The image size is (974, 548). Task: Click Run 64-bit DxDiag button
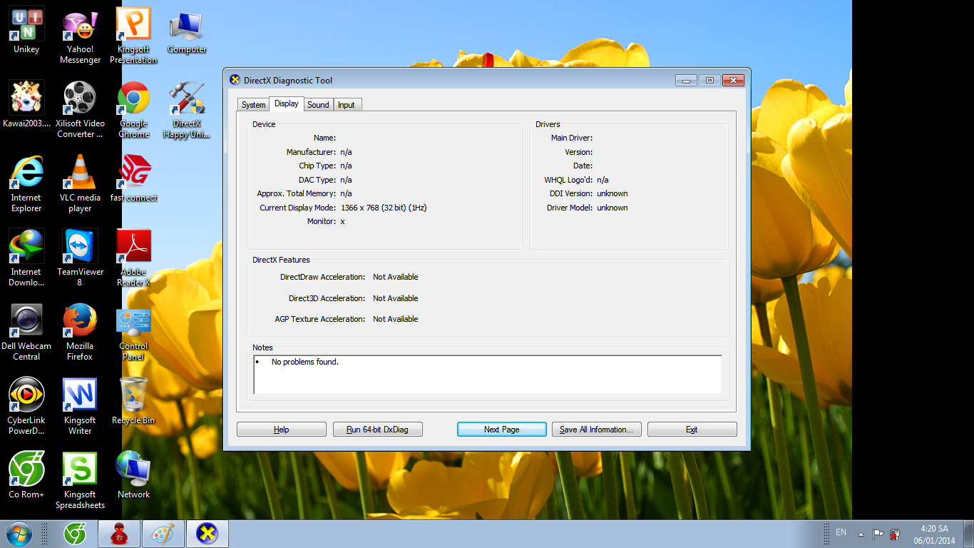[378, 430]
